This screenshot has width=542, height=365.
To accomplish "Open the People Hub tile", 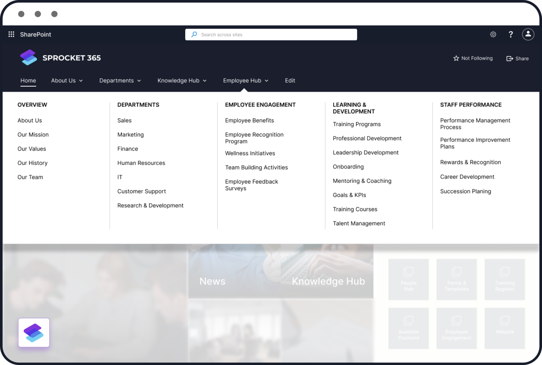I will tap(408, 279).
